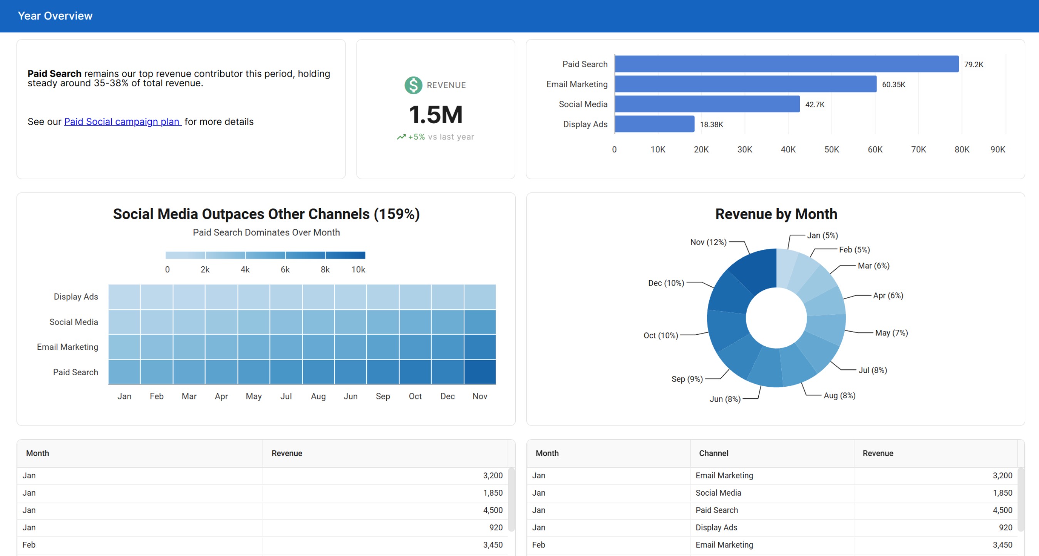Click the 1.5M revenue figure
Viewport: 1039px width, 556px height.
[436, 114]
